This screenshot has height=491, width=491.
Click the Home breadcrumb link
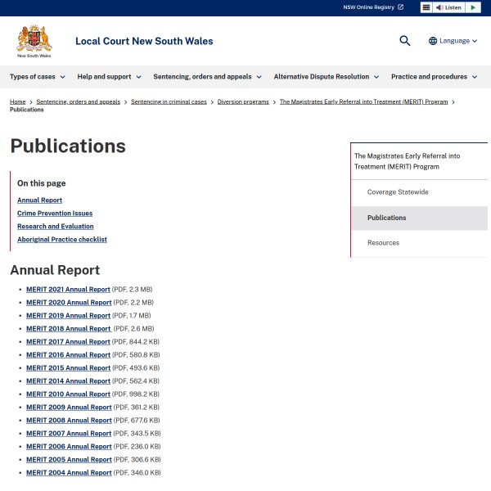tap(17, 101)
